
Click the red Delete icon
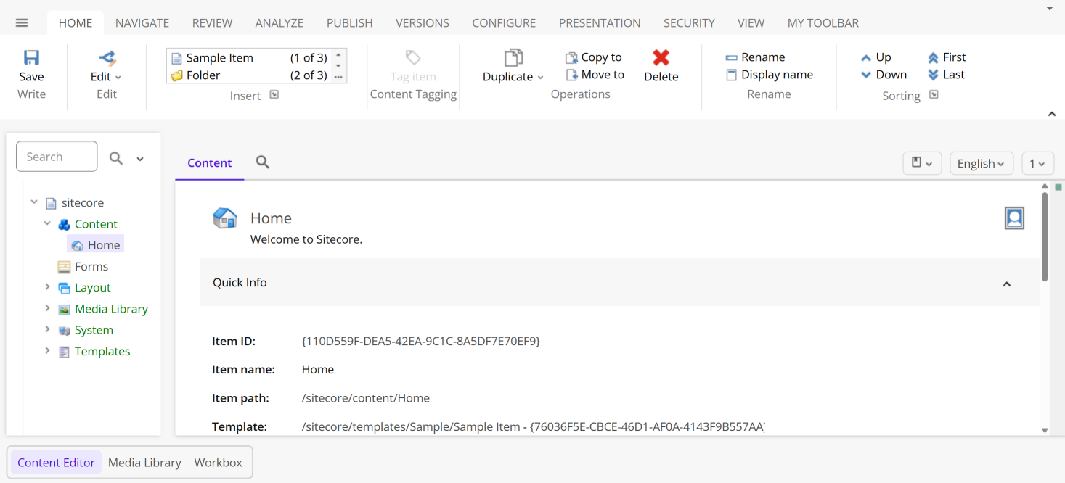(661, 57)
